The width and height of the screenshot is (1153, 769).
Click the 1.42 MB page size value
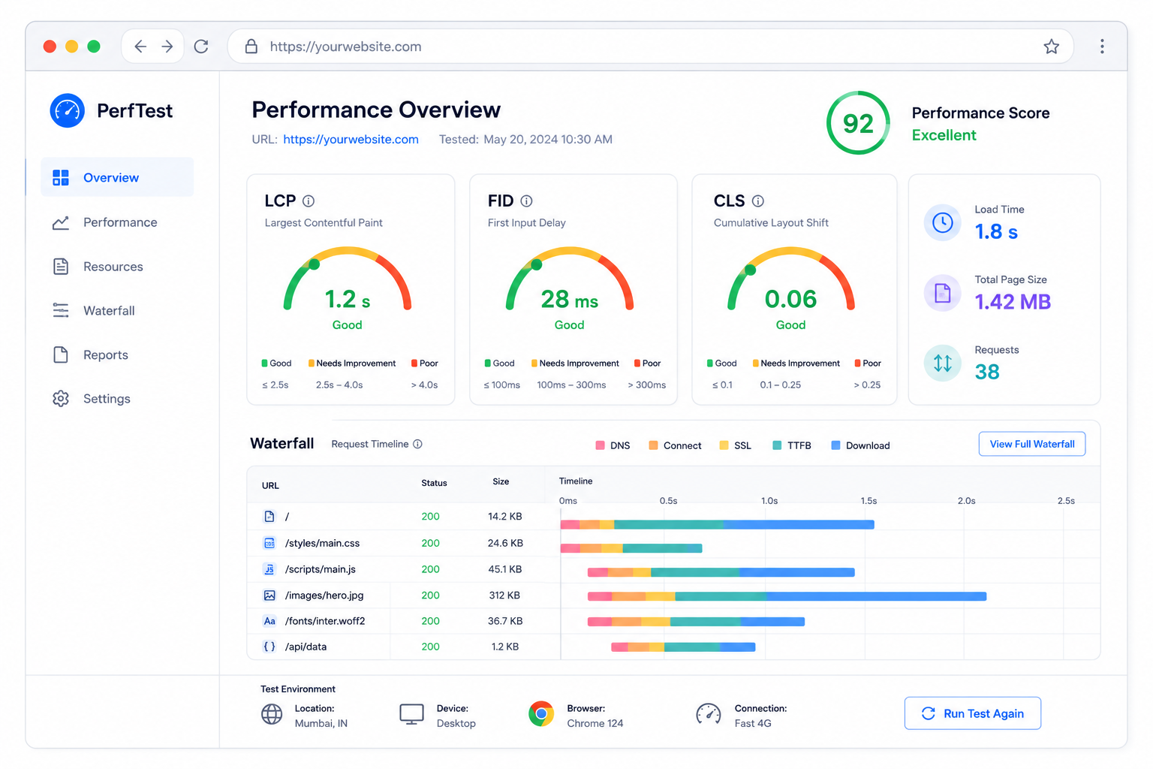(1013, 302)
